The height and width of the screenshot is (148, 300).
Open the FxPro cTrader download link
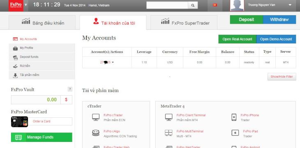click(x=113, y=115)
